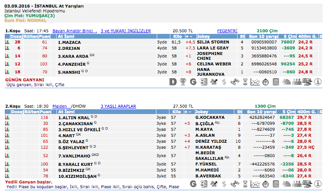Open the hourglass icon in race 2 toolbar

click(245, 184)
